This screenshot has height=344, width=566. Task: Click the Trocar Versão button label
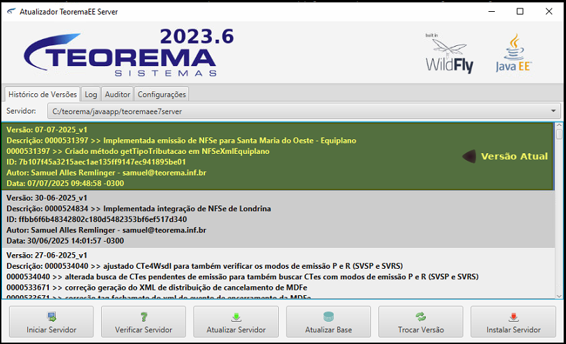coord(421,329)
